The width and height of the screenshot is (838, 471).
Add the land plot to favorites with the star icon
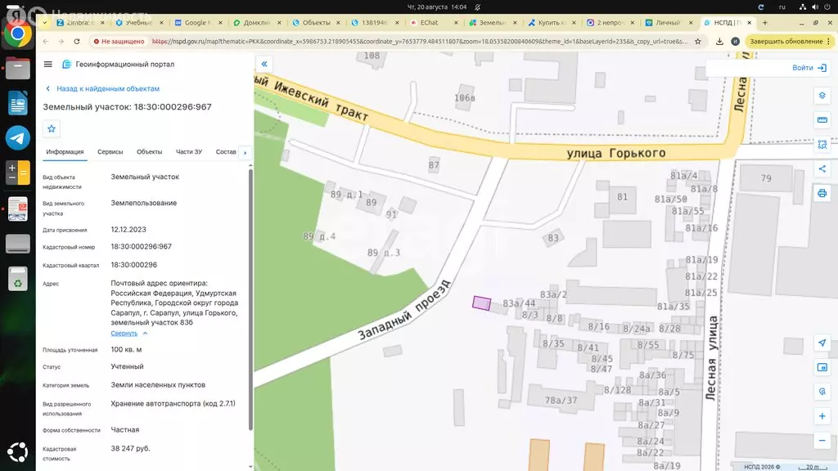pos(52,128)
